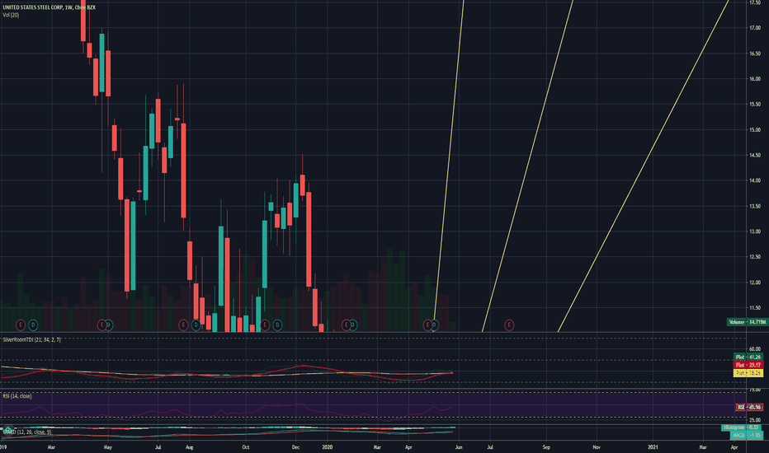Click the 2020 label on the time axis
769x453 pixels.
coord(327,447)
